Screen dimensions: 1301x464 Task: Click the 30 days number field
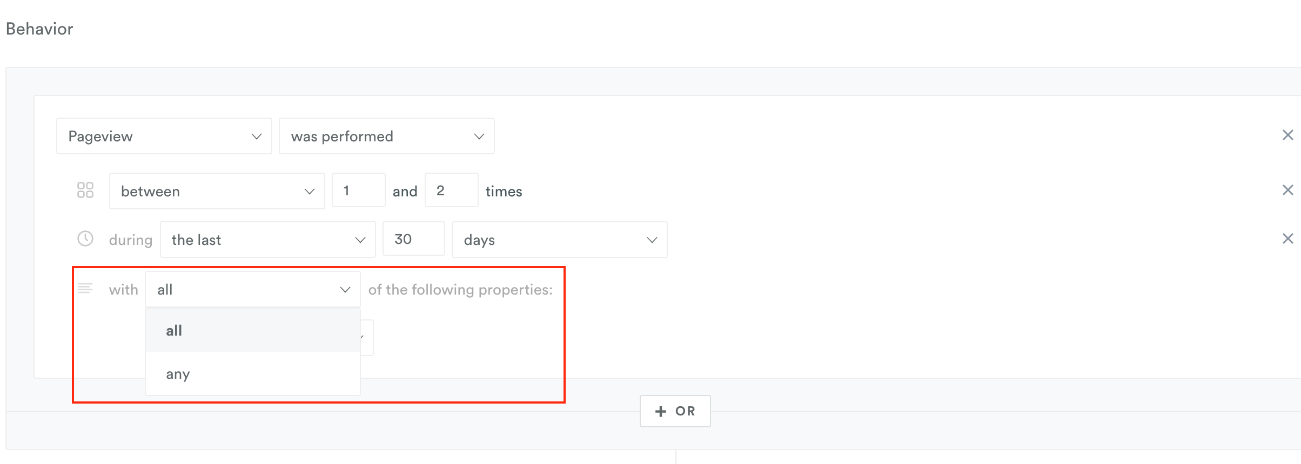click(x=414, y=238)
